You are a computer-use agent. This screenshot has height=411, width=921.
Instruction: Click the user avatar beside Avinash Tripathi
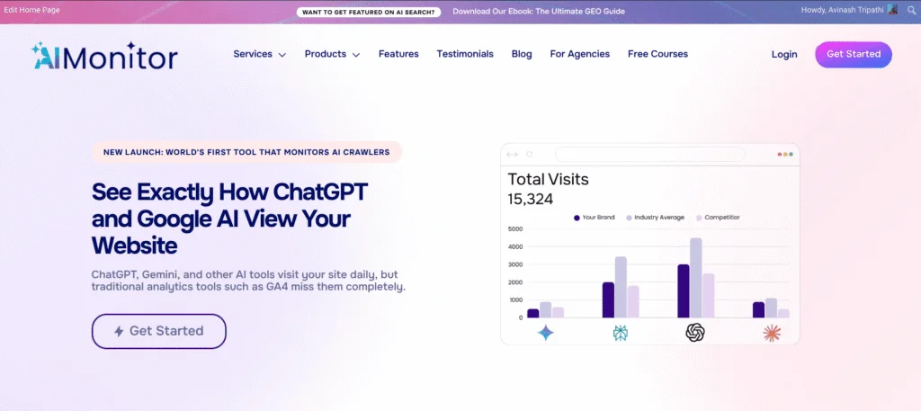pos(893,11)
